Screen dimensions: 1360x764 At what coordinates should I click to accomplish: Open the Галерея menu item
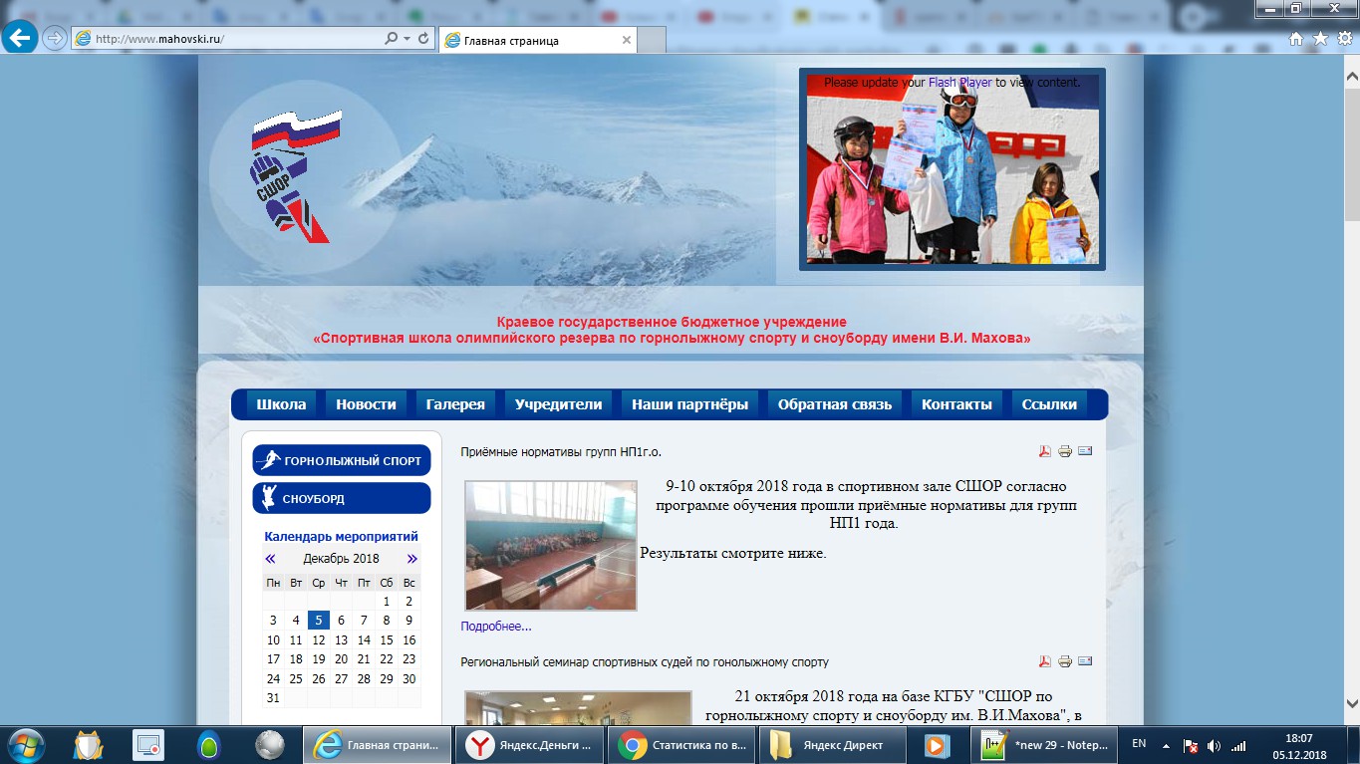coord(455,404)
